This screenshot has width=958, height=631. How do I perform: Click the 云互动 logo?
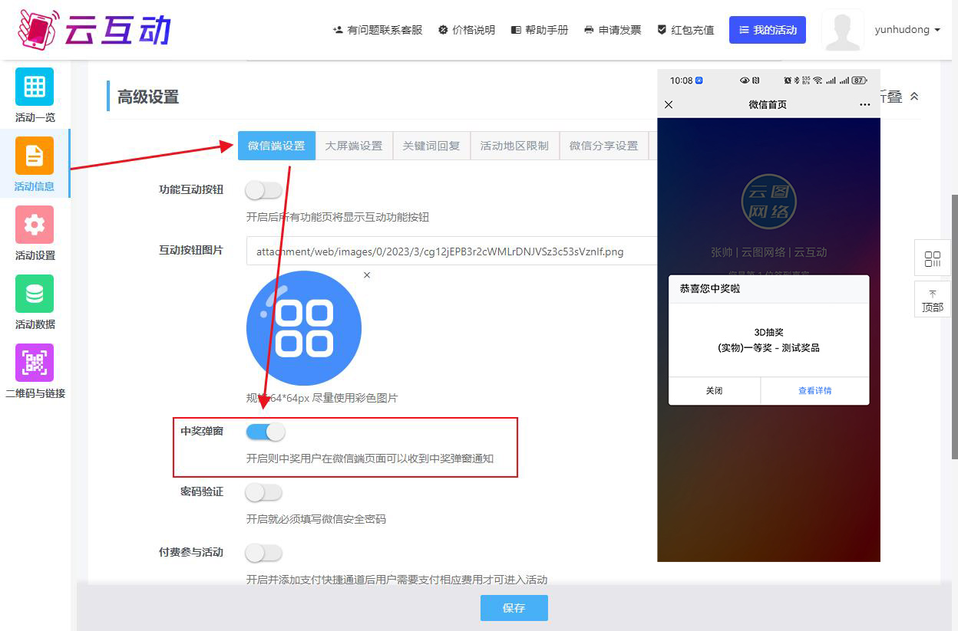(94, 30)
